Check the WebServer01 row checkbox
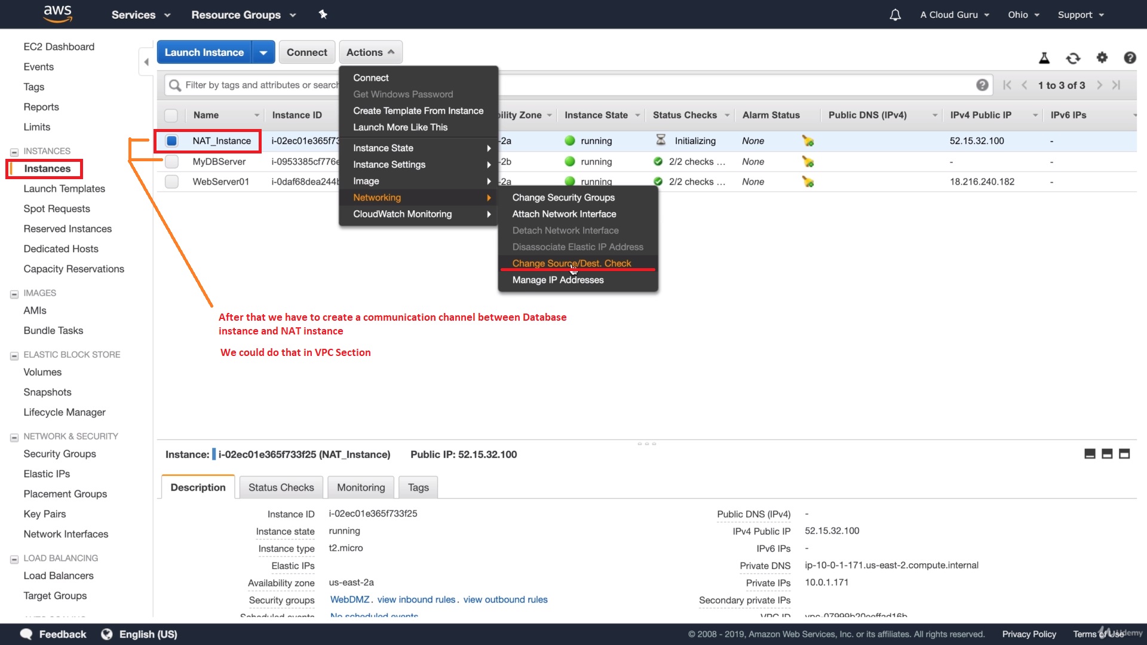Screen dimensions: 1147x645 pyautogui.click(x=171, y=182)
